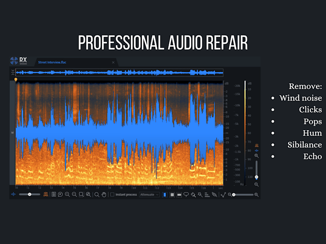This screenshot has height=244, width=326.
Task: Click the vertical spectrogram zoom in icon
Action: pos(256,156)
